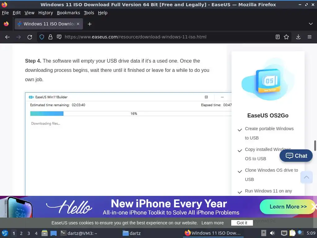This screenshot has width=317, height=238.
Task: Open site permissions icon in address bar
Action: (x=59, y=37)
